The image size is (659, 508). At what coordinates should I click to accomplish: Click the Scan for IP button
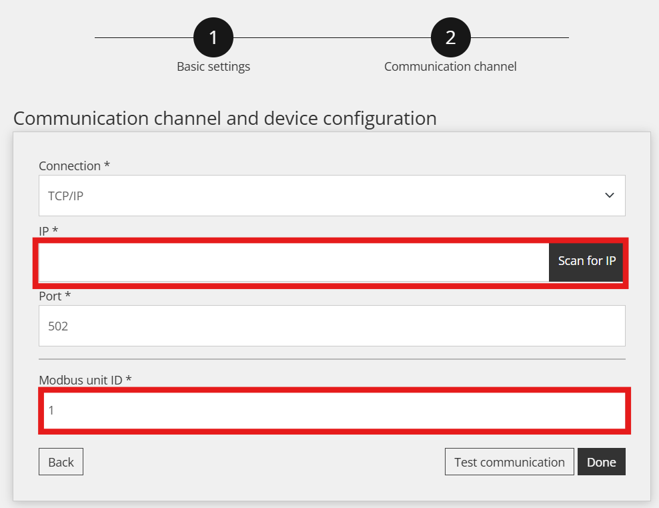(x=587, y=262)
